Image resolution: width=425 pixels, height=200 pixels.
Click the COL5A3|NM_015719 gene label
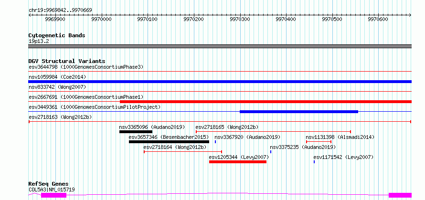[52, 189]
